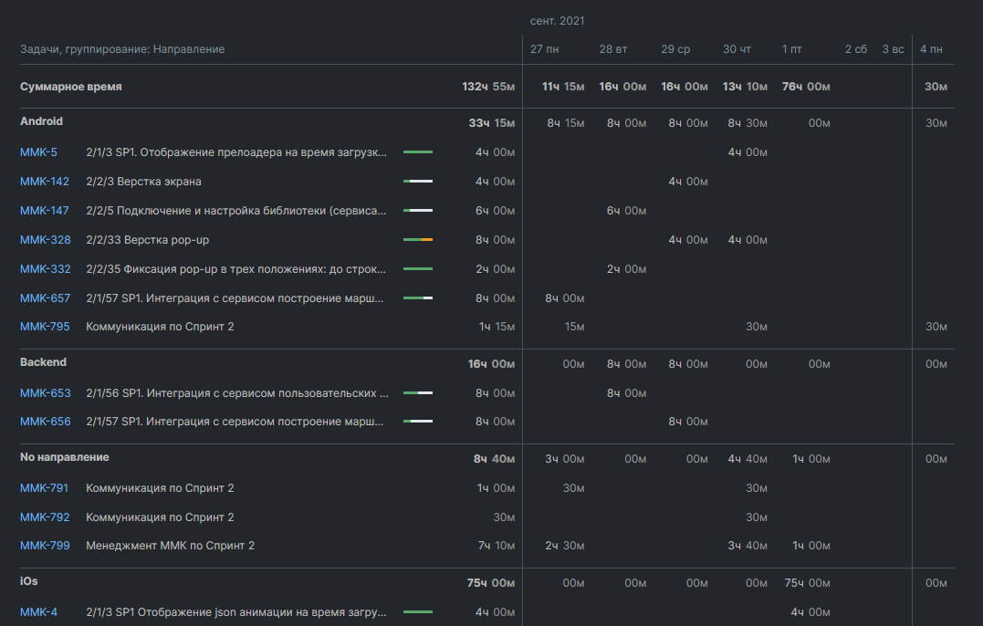Toggle the 'No направление' group
983x626 pixels.
coord(64,457)
